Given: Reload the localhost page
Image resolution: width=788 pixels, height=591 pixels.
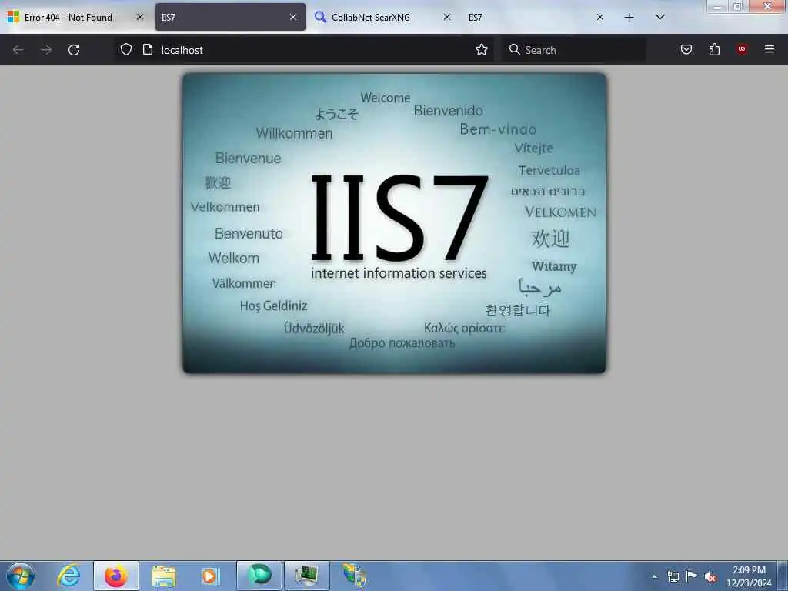Looking at the screenshot, I should pyautogui.click(x=74, y=50).
